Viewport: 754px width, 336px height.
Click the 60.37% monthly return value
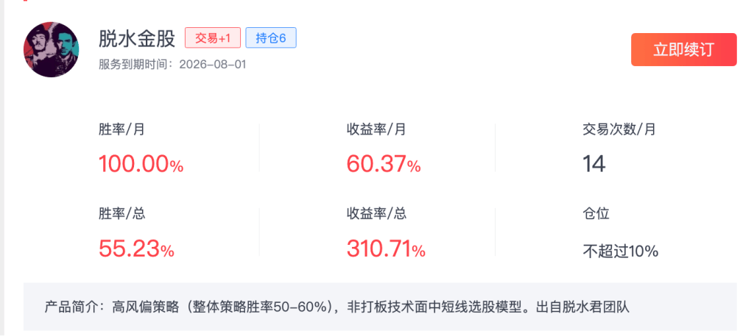click(x=384, y=164)
